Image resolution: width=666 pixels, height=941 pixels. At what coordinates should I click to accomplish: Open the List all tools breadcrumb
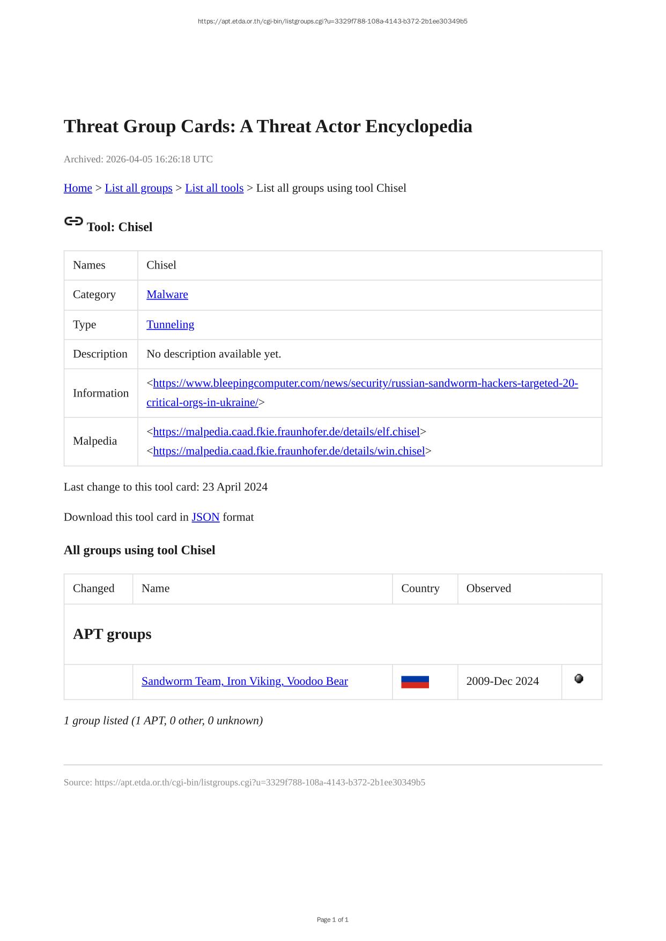point(214,188)
